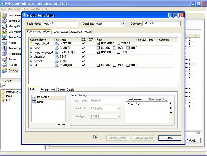Click the Comment input field
This screenshot has width=207, height=156.
[161, 23]
